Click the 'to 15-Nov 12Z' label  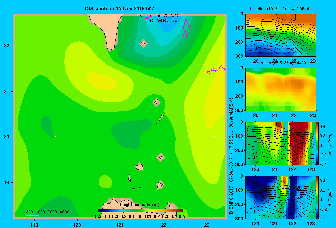(x=164, y=20)
